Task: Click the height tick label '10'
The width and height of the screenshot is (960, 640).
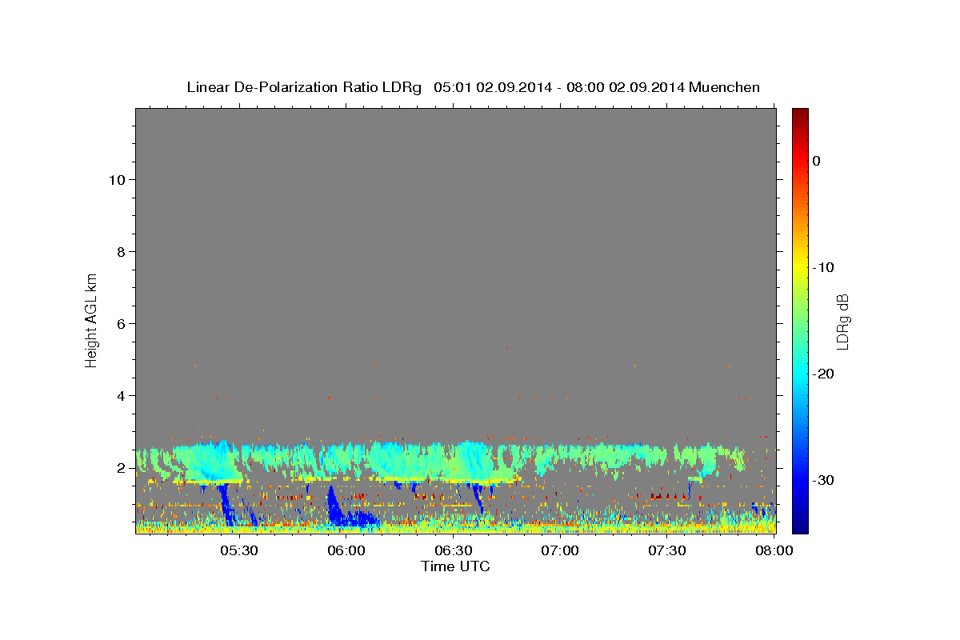Action: tap(117, 180)
